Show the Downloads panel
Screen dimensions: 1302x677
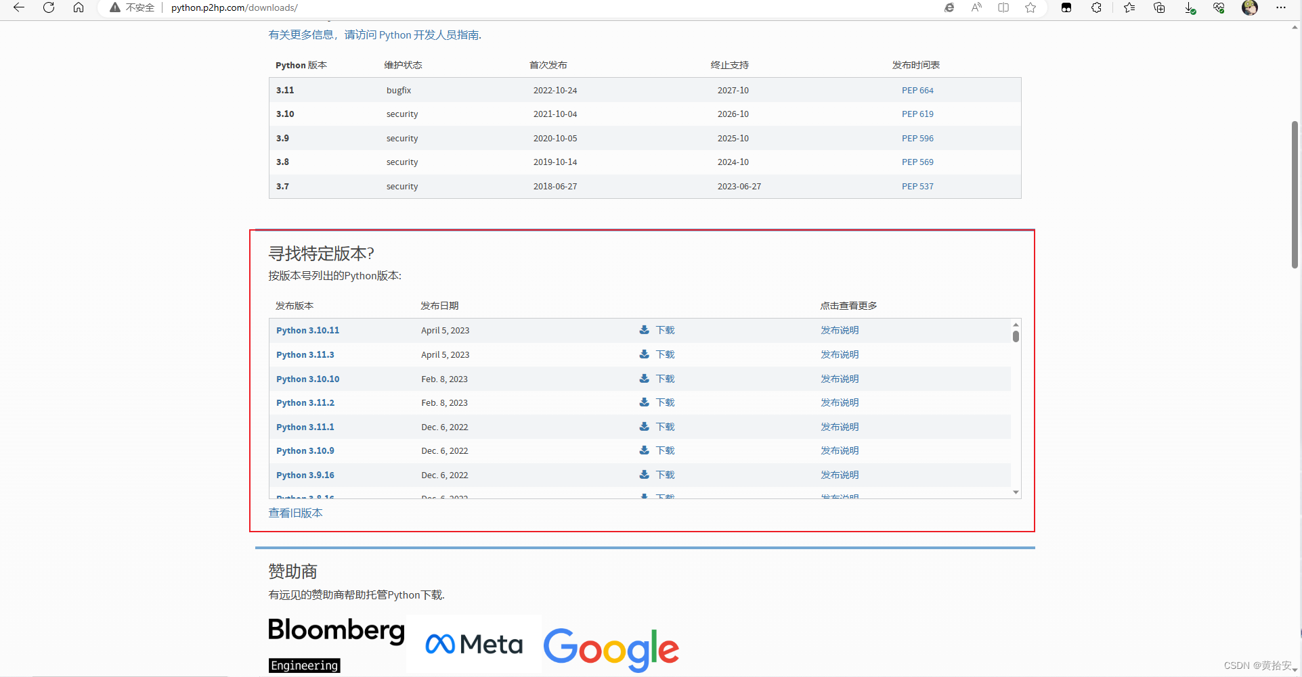[1190, 7]
